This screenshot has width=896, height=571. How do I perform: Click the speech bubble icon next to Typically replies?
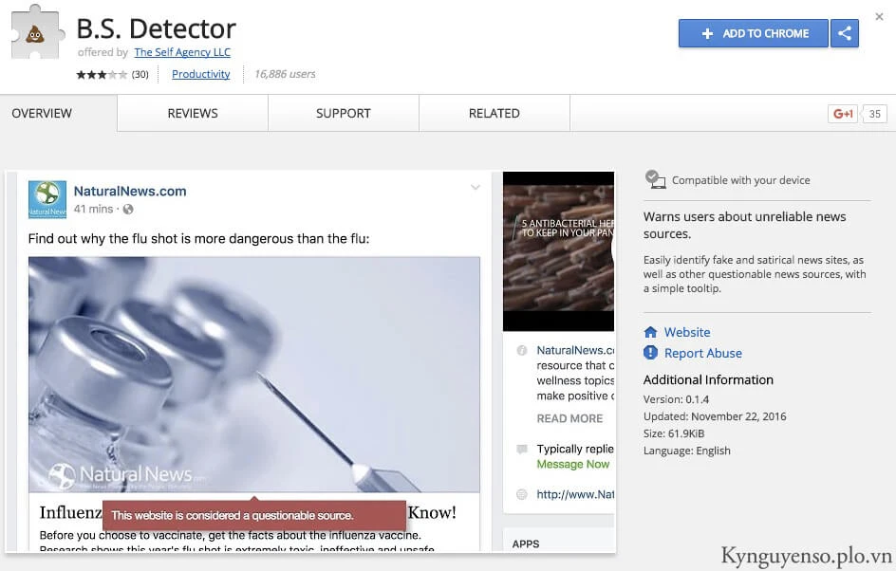point(521,449)
